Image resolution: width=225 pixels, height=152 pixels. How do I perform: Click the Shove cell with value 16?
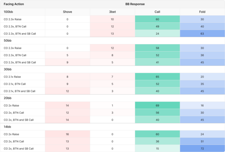(67, 134)
